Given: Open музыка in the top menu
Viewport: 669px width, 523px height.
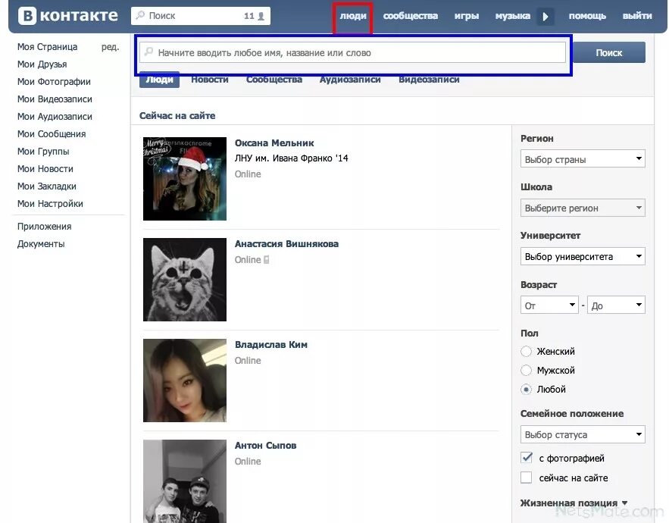Looking at the screenshot, I should [512, 16].
